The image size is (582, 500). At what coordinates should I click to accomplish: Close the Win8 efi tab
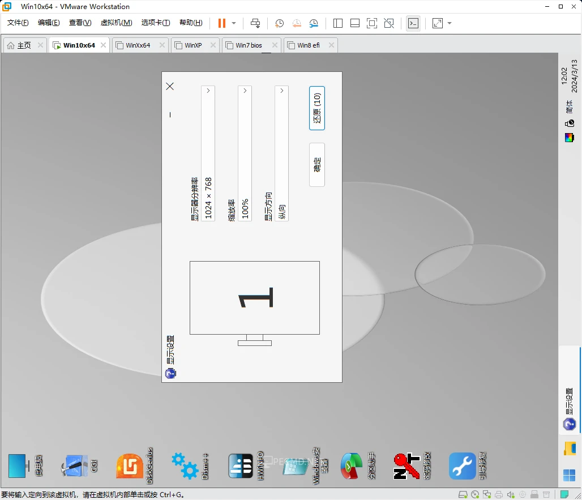(x=331, y=45)
